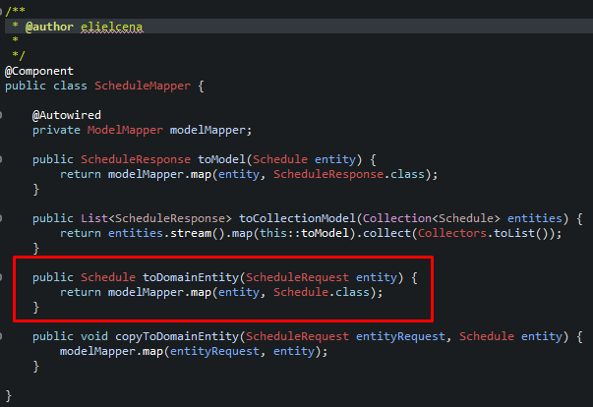The height and width of the screenshot is (407, 593).
Task: Click the modelMapper field name declaration
Action: [208, 130]
